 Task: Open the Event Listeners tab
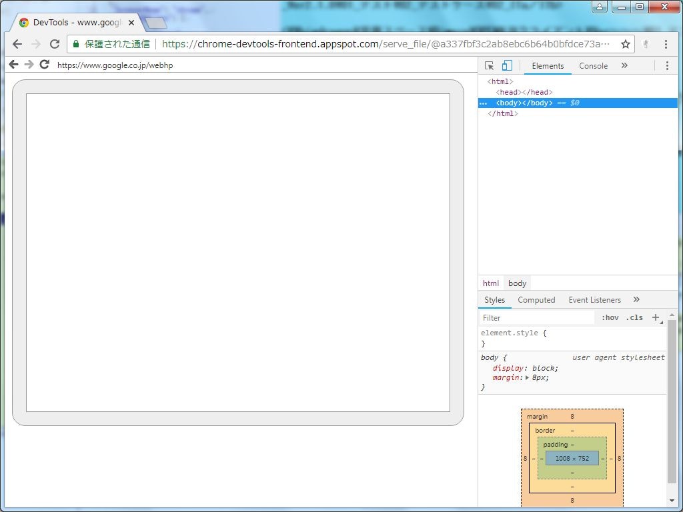(x=594, y=299)
